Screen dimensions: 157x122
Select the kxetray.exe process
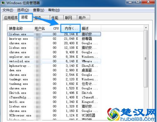[54, 39]
